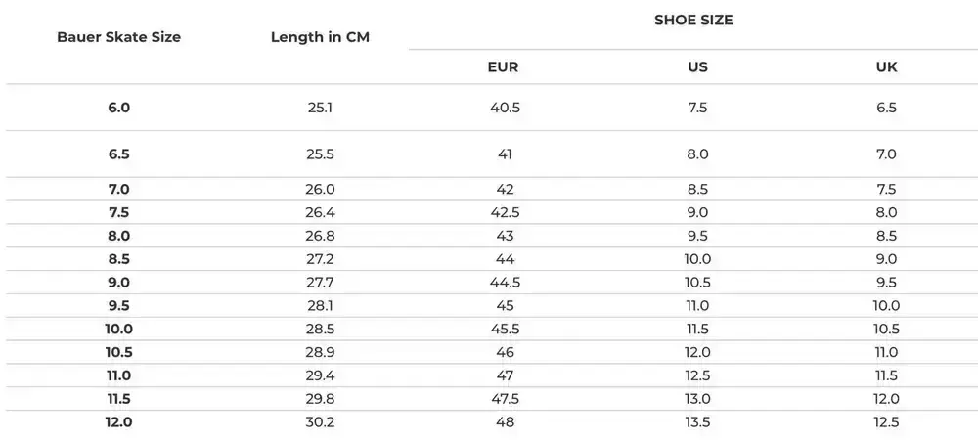Select the 30.2 length in CM cell

[320, 422]
